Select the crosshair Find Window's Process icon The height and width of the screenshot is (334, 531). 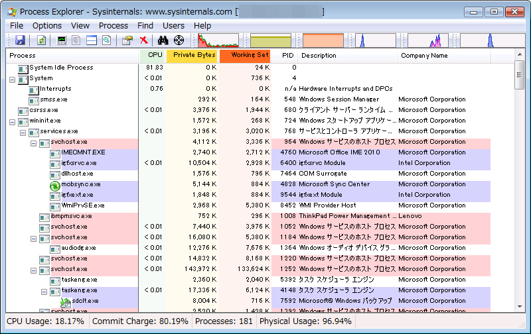(179, 40)
